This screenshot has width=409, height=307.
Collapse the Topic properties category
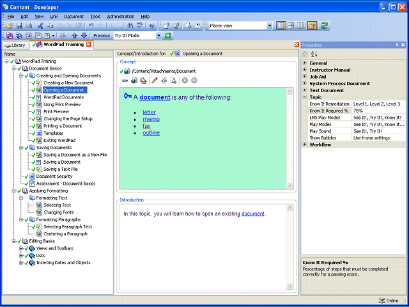(x=304, y=97)
